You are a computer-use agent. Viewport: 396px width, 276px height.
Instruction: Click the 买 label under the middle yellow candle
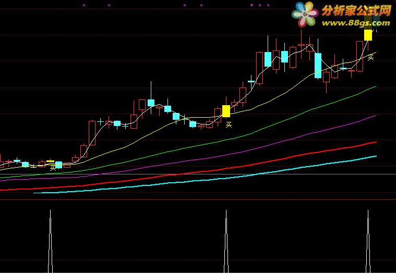(229, 124)
